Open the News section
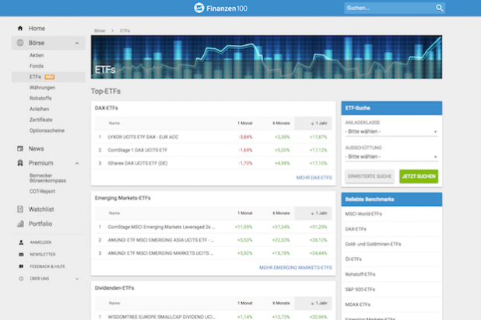This screenshot has width=481, height=320. coord(37,148)
